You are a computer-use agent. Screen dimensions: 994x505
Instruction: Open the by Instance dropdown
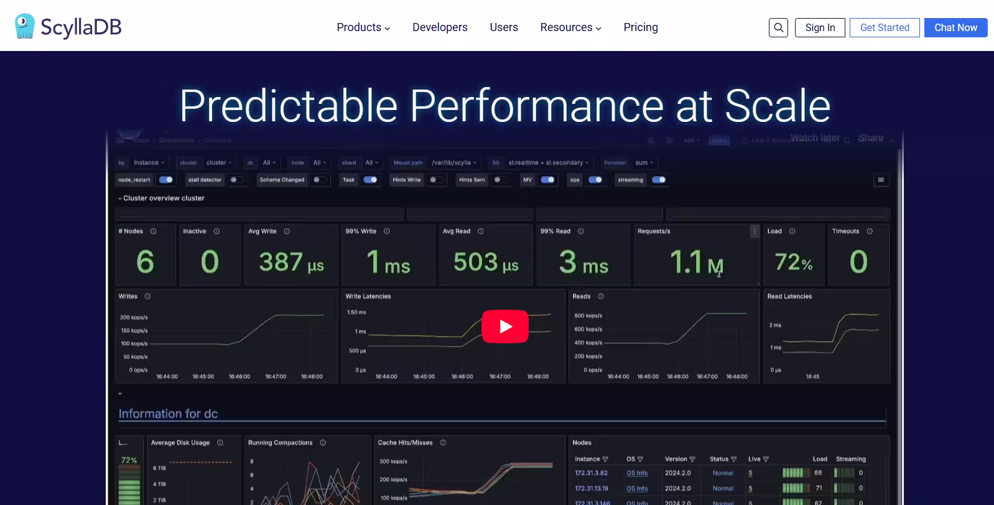tap(149, 163)
